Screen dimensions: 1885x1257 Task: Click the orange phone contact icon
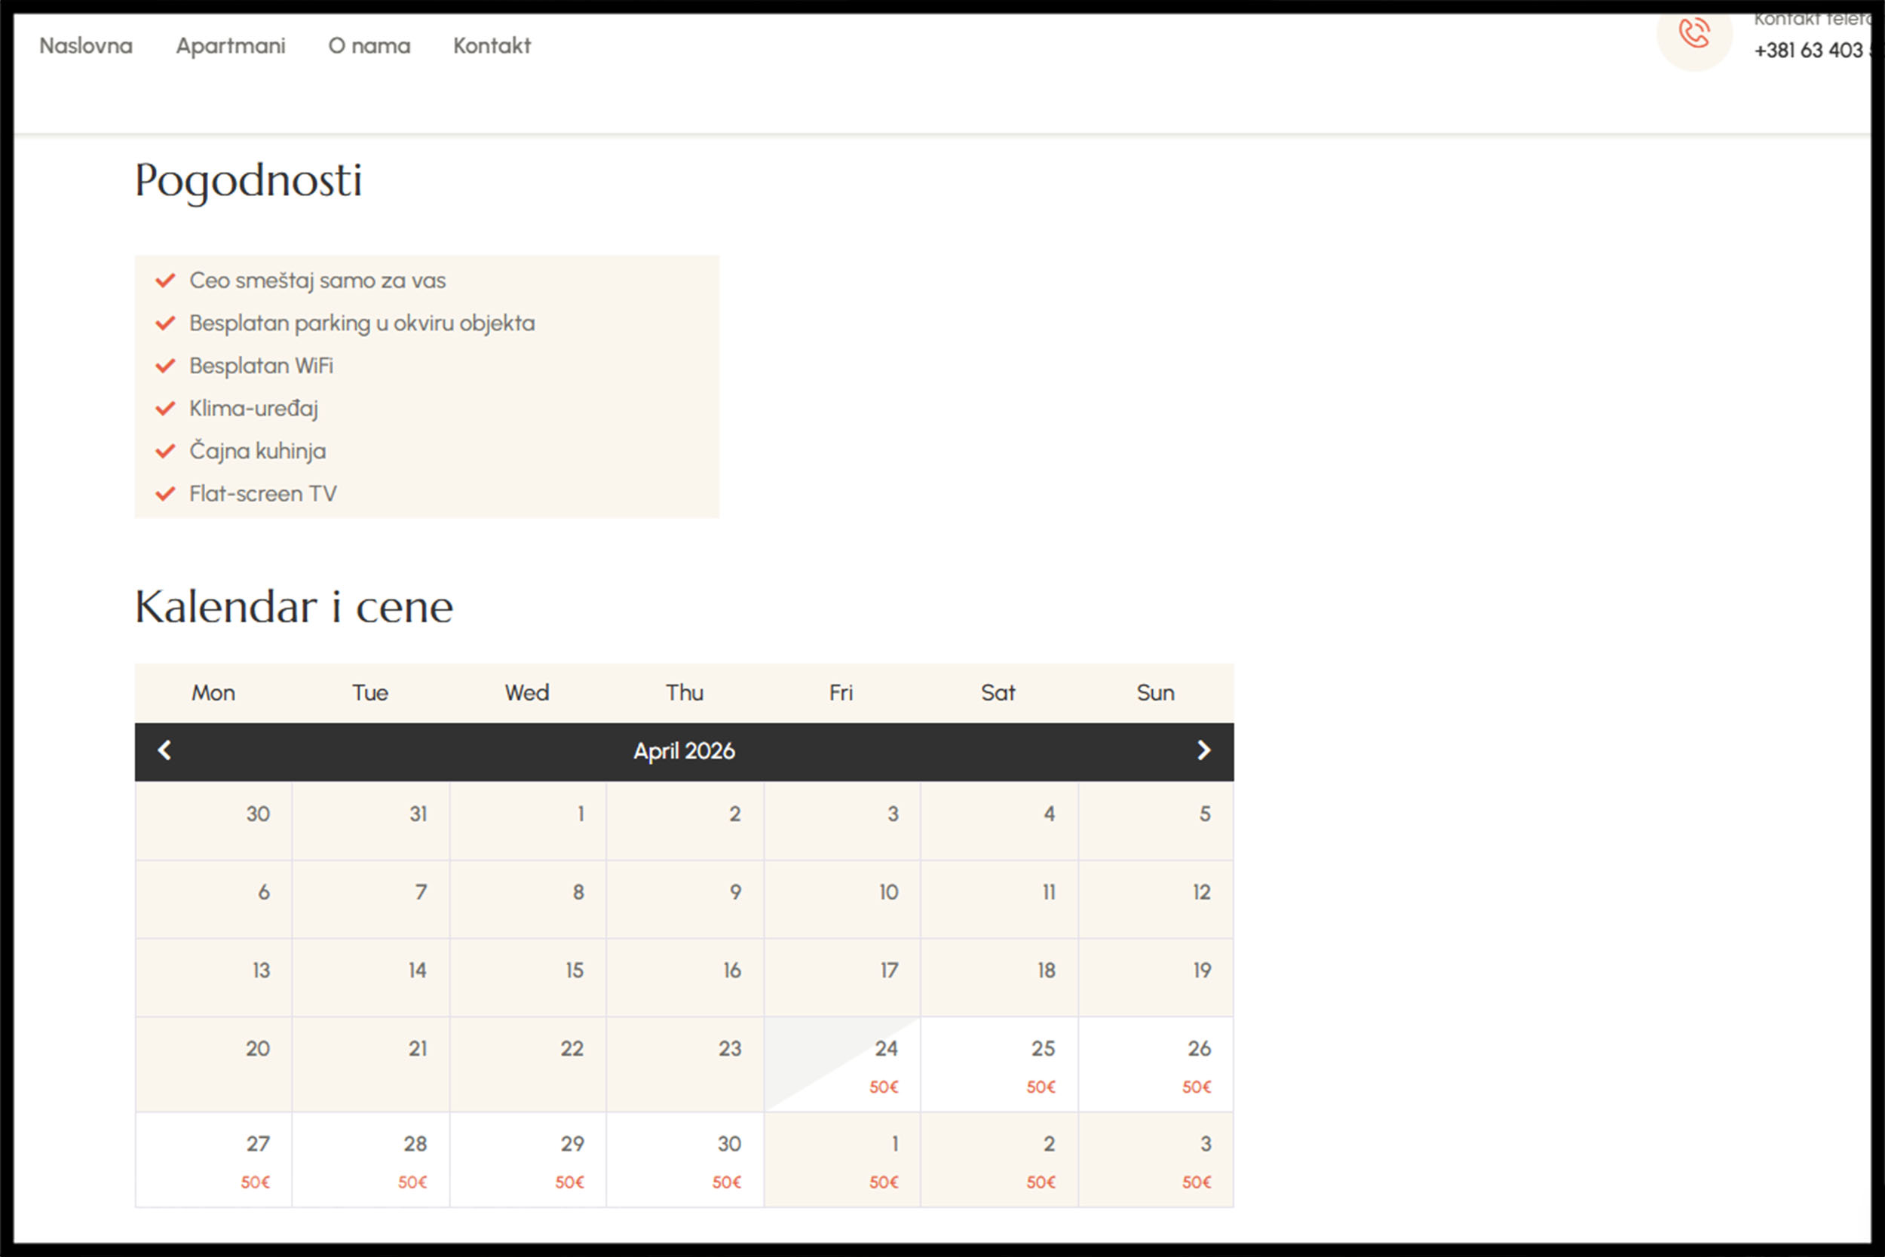click(1693, 35)
